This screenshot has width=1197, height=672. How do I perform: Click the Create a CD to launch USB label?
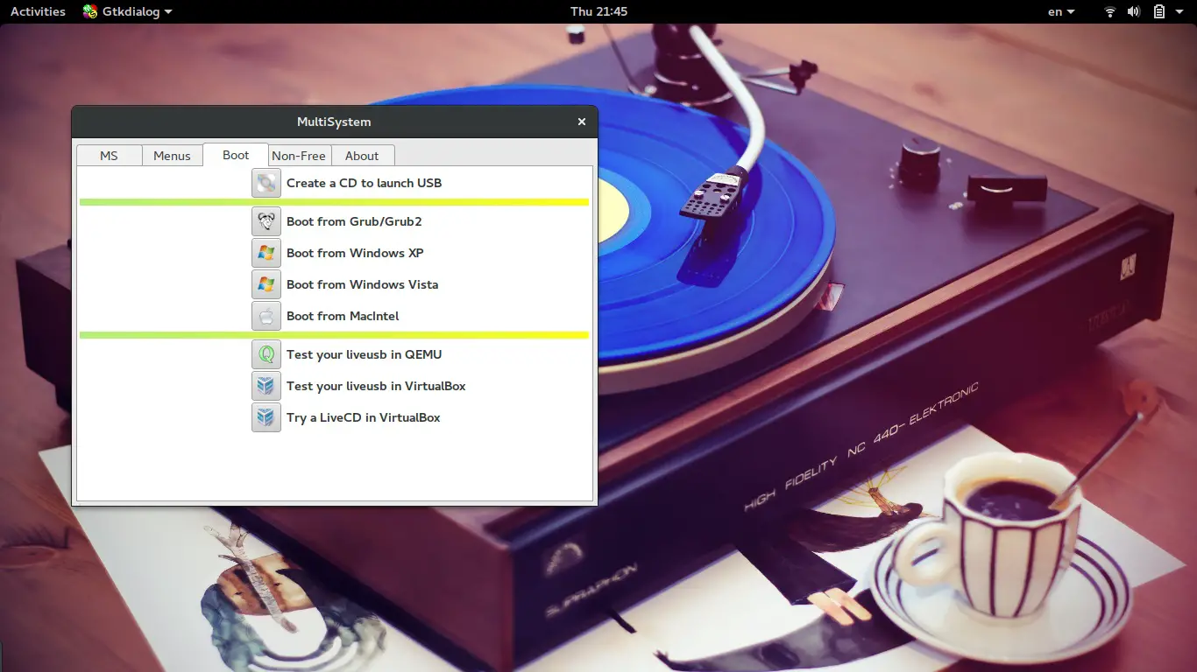coord(364,183)
